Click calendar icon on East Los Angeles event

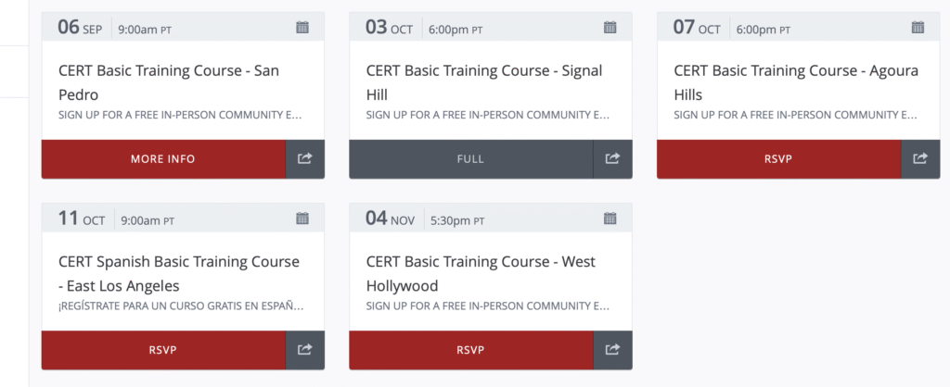point(302,218)
